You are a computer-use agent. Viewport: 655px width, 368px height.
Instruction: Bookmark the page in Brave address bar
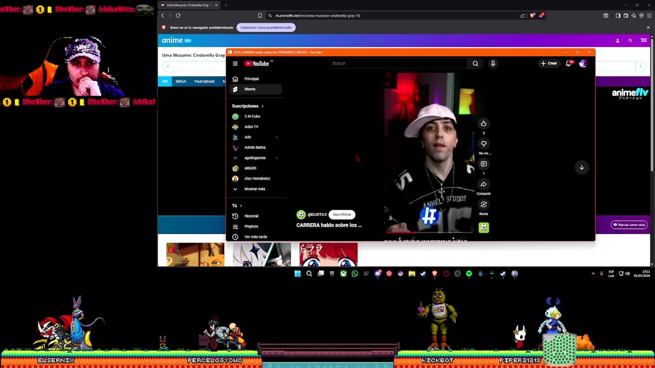(x=259, y=15)
